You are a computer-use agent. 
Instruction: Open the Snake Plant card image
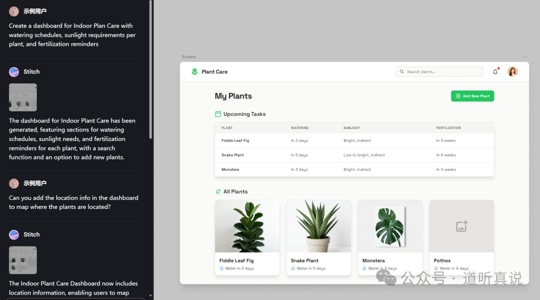coord(318,226)
